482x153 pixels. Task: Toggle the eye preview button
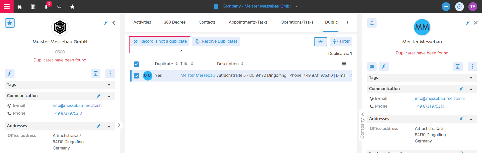321,42
